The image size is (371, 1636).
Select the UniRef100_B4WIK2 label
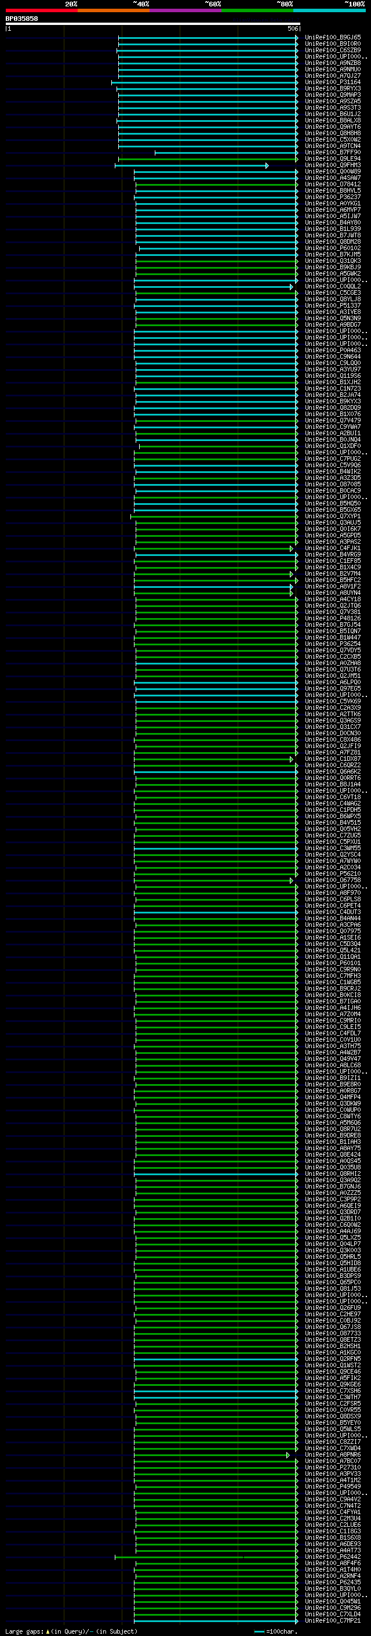[333, 471]
